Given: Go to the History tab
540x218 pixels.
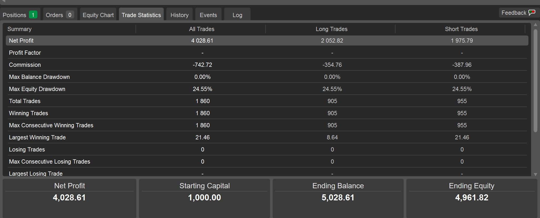Looking at the screenshot, I should coord(179,15).
